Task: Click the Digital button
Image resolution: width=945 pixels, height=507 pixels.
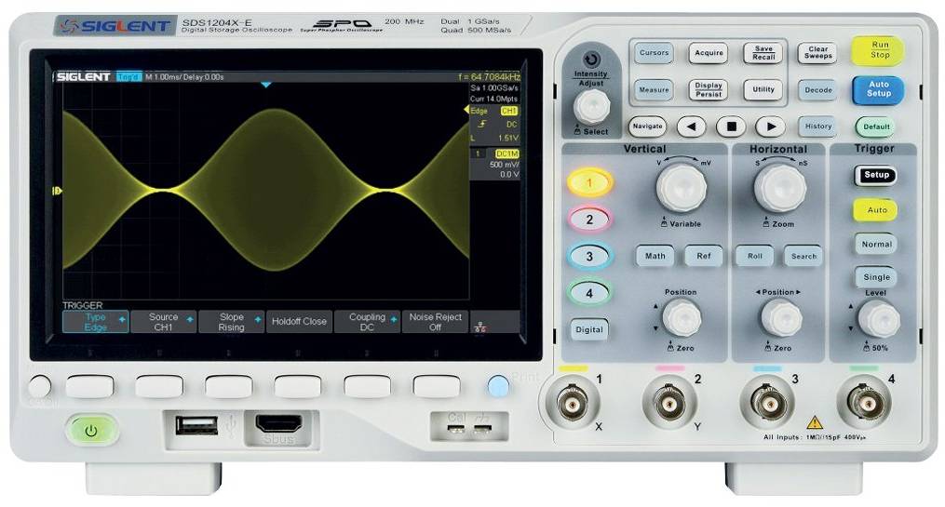Action: 588,330
